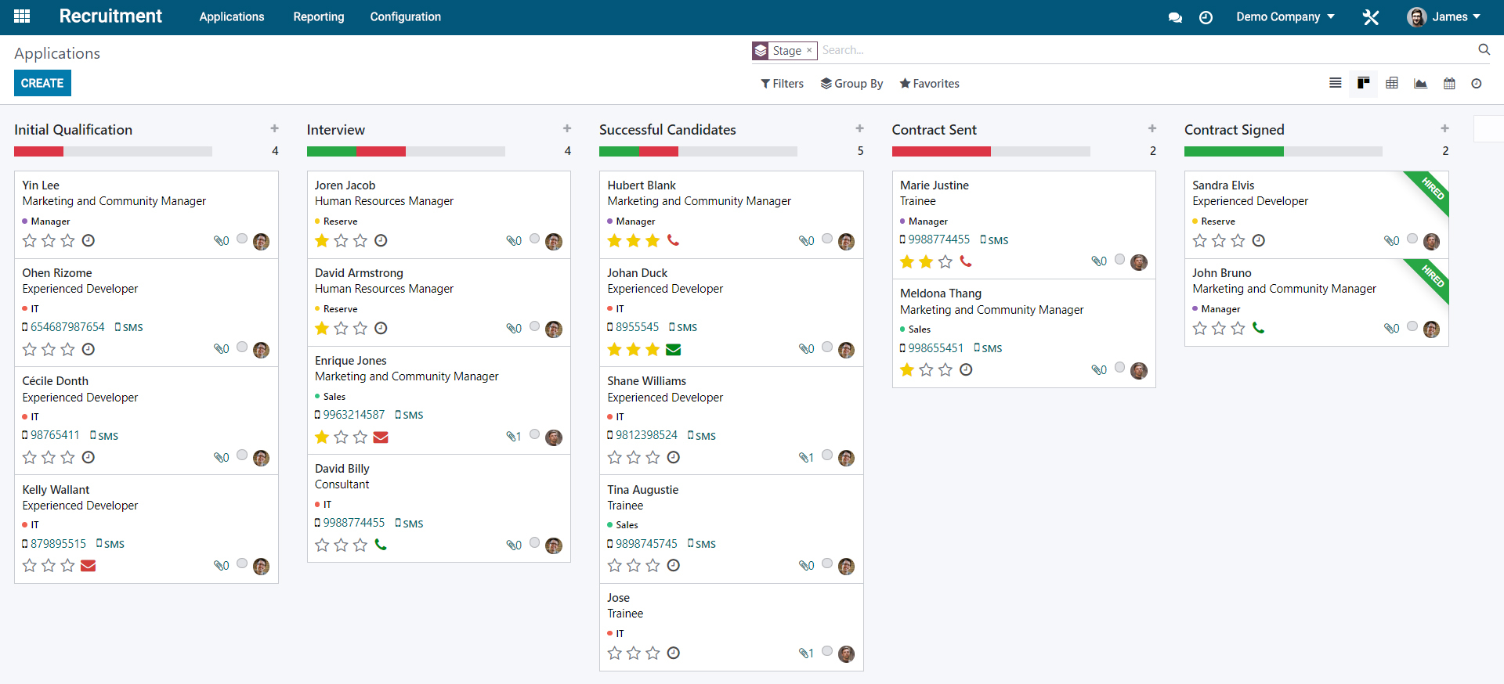The height and width of the screenshot is (684, 1504).
Task: Open the activities clock icon in header
Action: 1206,17
